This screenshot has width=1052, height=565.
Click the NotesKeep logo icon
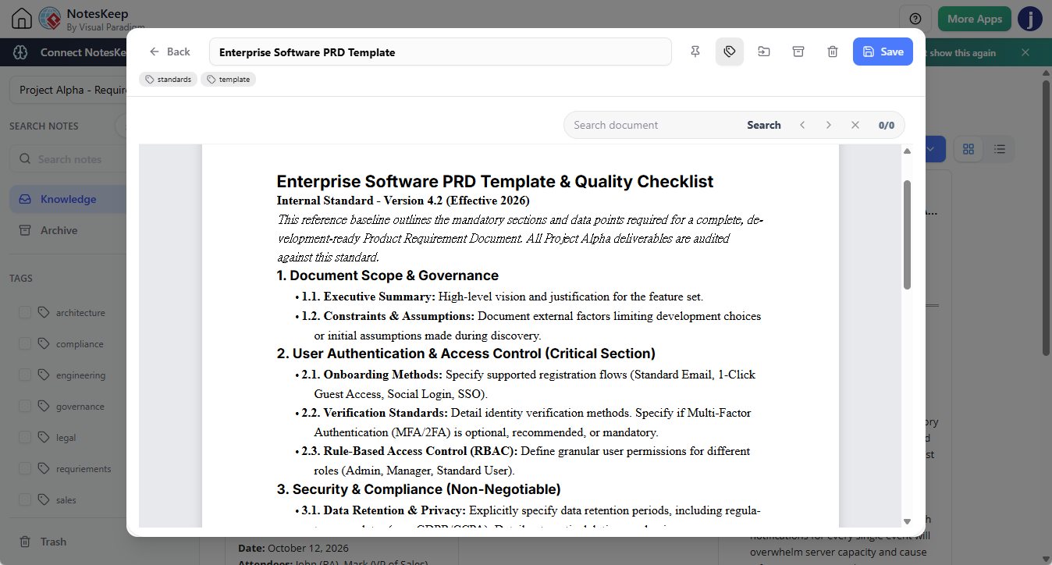coord(50,19)
